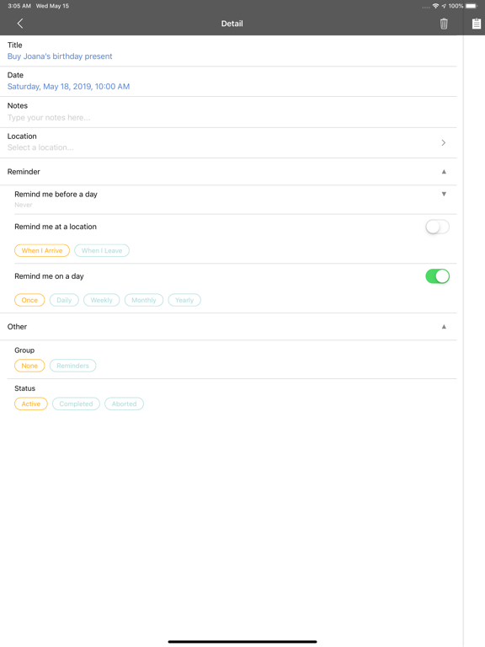Select the Monthly repeat option

click(x=144, y=300)
